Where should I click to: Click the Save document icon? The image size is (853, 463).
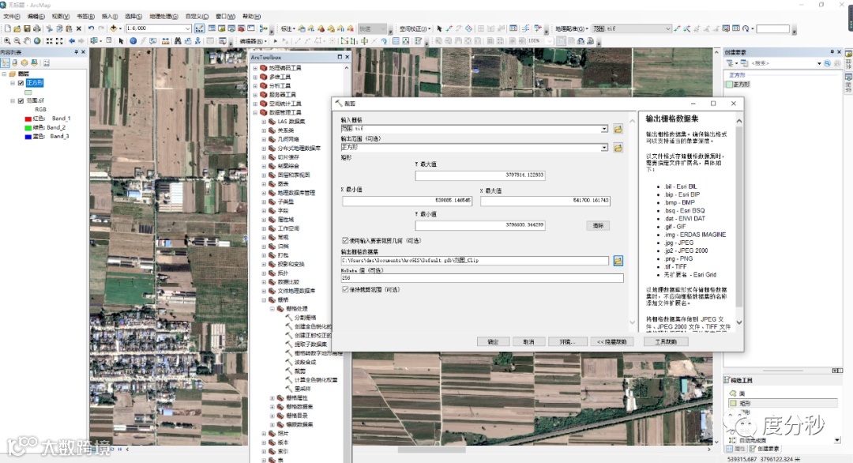tap(26, 28)
